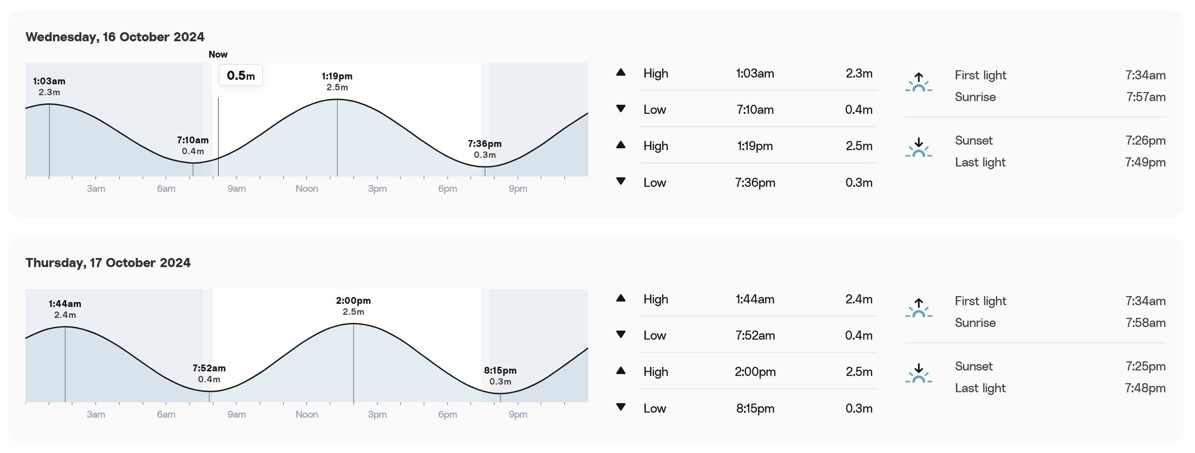Click the 2:00pm 2.5m peak label on Thursday chart
The image size is (1195, 453).
[x=353, y=306]
